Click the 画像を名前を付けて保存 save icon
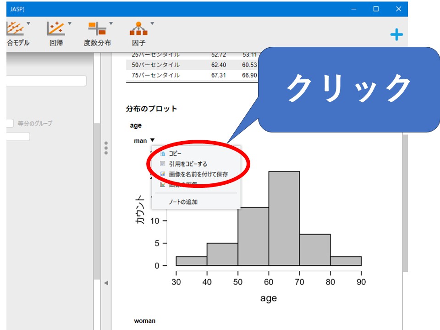Viewport: 440px width, 330px height. (163, 174)
